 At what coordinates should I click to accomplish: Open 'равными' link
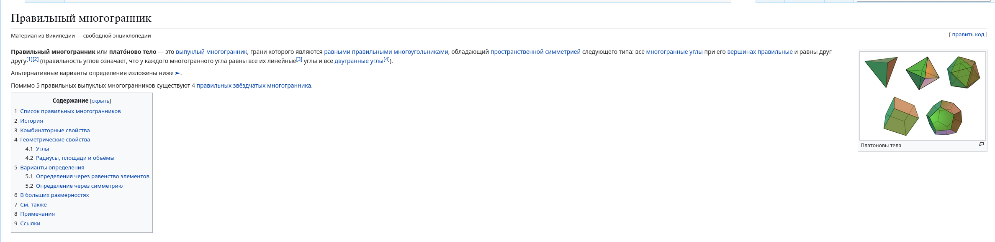point(337,52)
